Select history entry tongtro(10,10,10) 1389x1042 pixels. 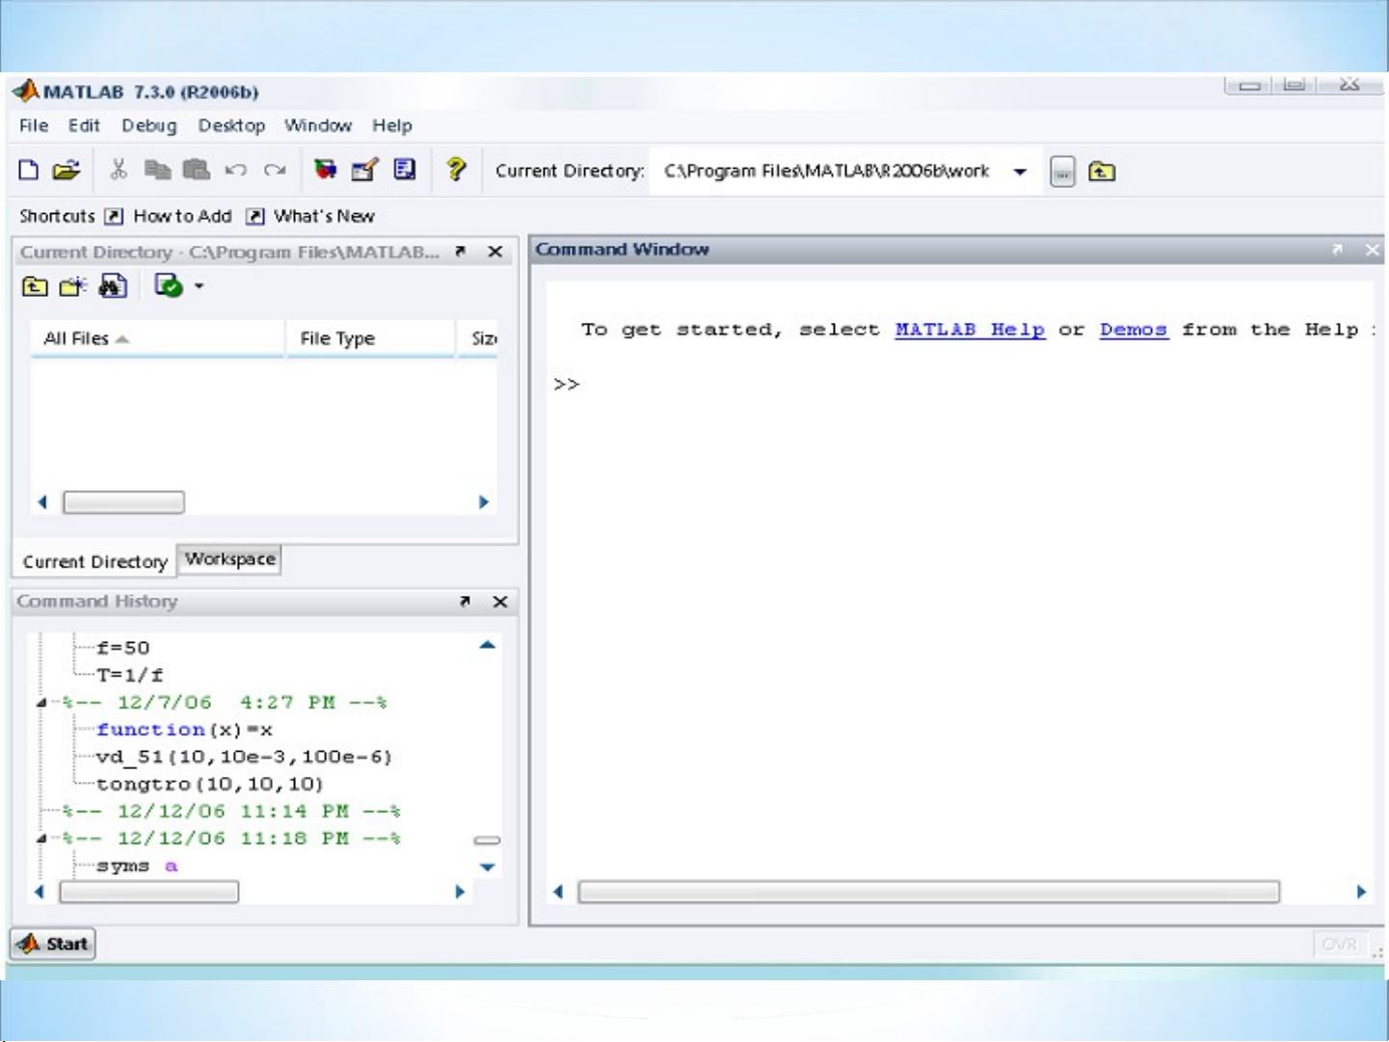tap(210, 784)
